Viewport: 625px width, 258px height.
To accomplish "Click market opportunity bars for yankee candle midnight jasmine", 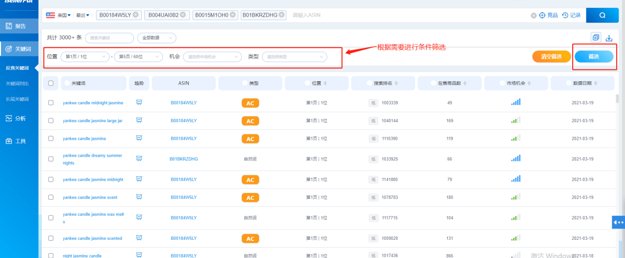I will (x=516, y=102).
